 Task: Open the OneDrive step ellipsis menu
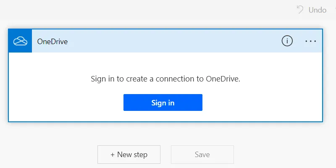coord(311,41)
